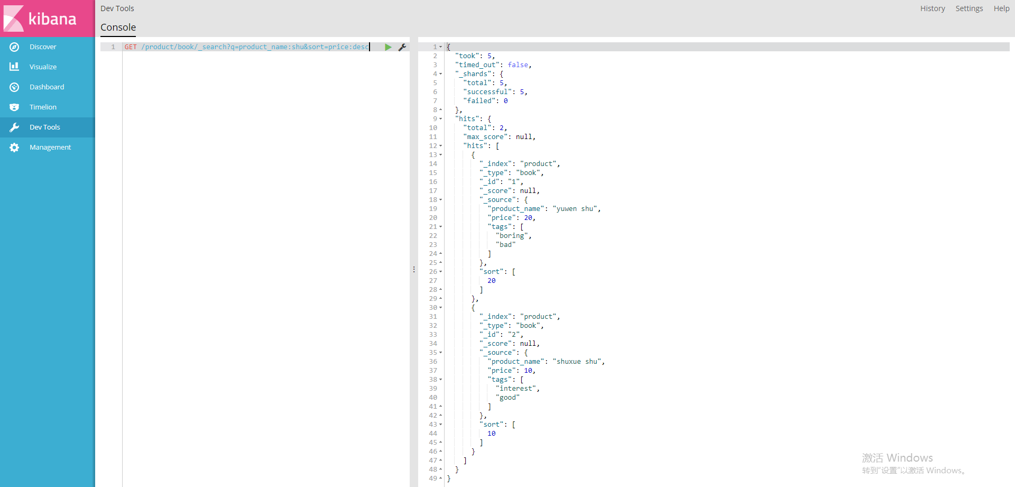Collapse hits array at line 12
Image resolution: width=1015 pixels, height=487 pixels.
pos(441,146)
